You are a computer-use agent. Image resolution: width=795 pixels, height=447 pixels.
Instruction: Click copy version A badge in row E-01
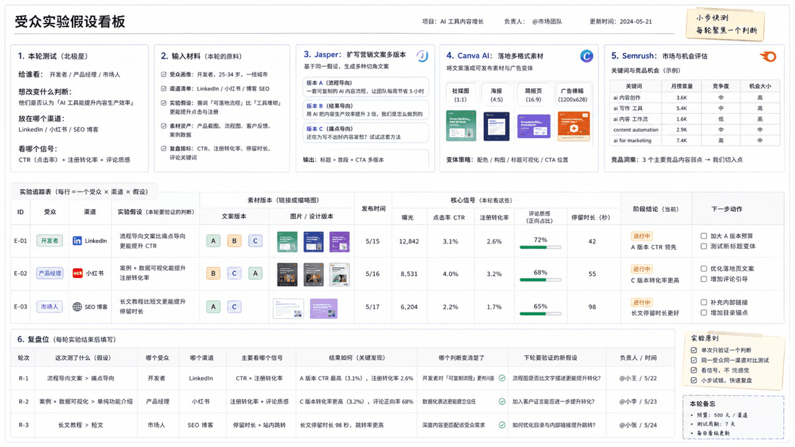[213, 241]
